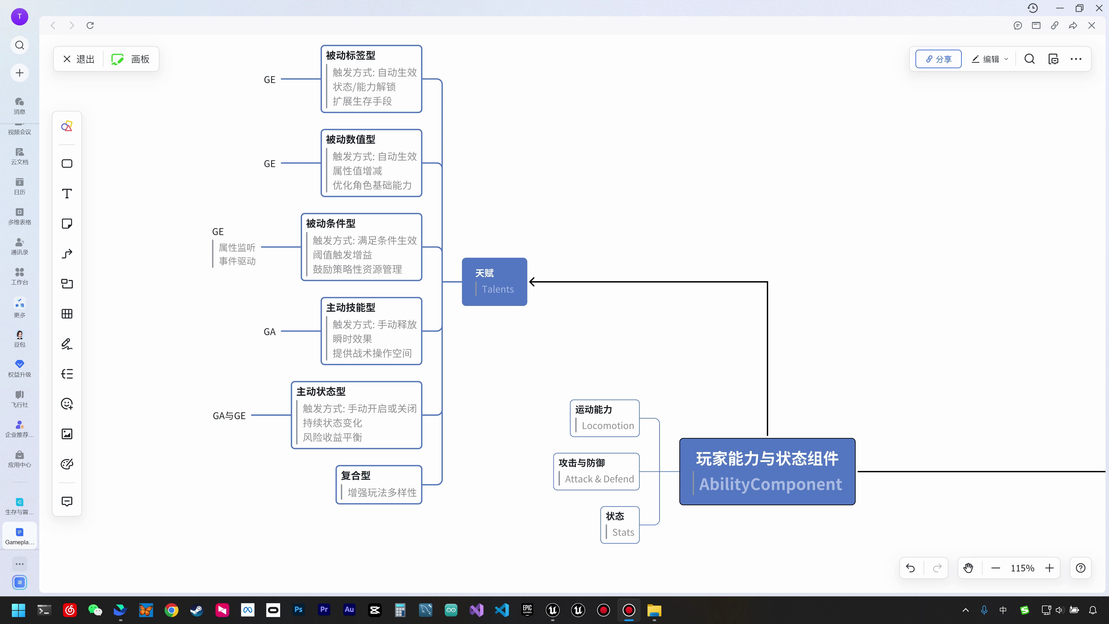Go back with the left arrow
The image size is (1109, 624).
click(53, 25)
